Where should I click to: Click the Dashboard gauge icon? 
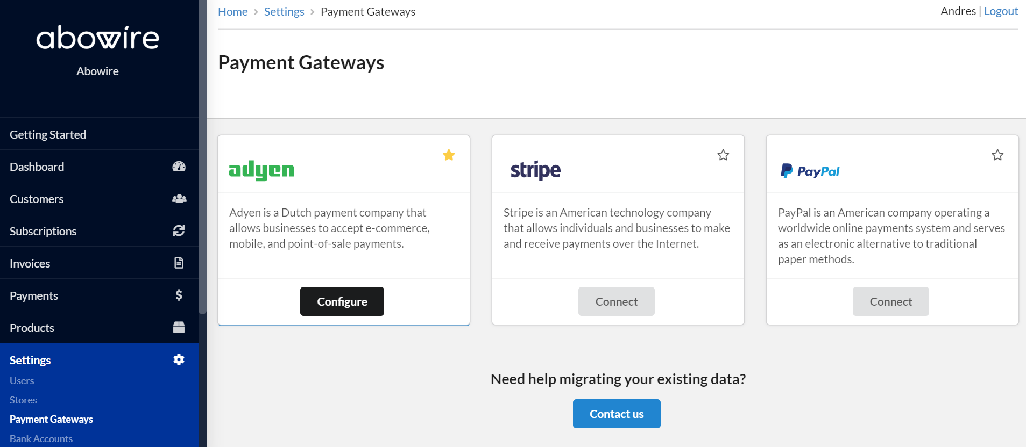[x=179, y=167]
